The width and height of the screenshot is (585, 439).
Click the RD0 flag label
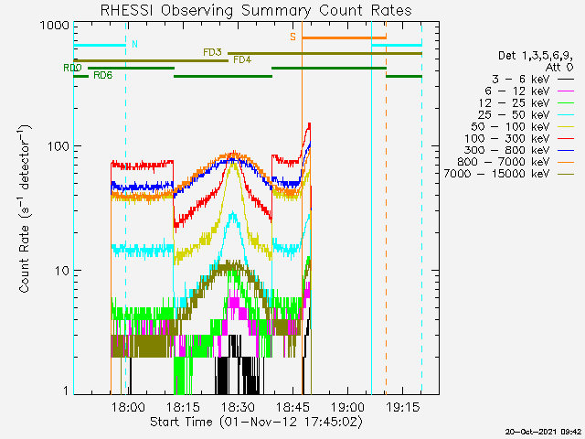coord(72,68)
